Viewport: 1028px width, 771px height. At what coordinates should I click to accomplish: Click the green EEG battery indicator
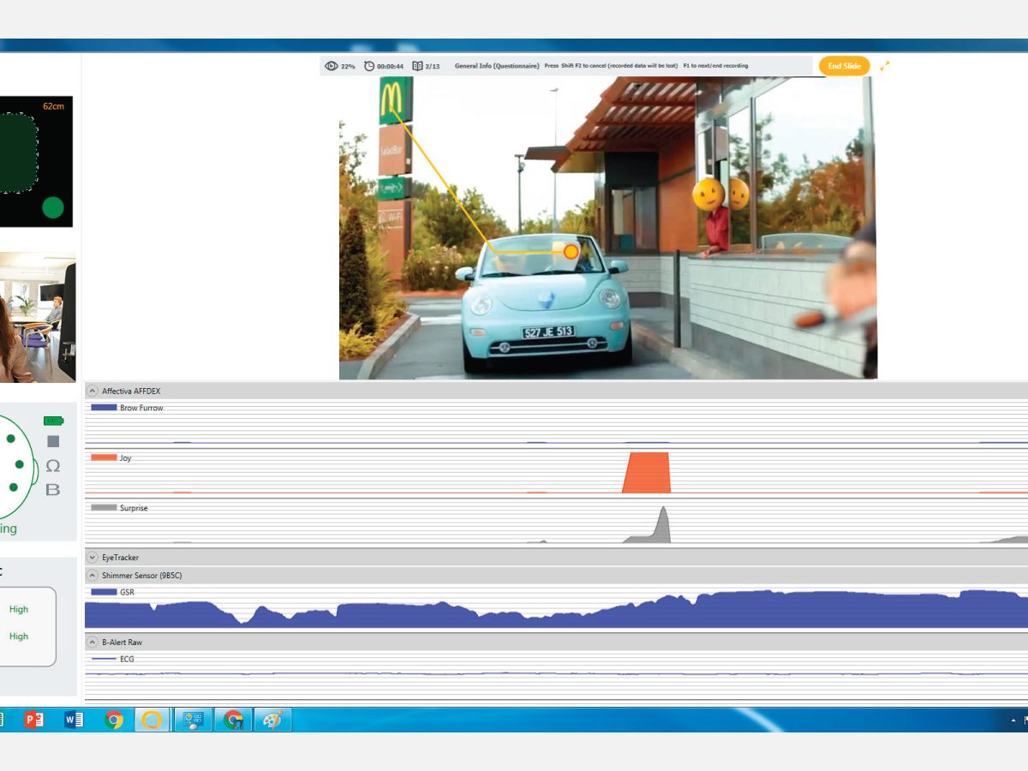(x=53, y=421)
